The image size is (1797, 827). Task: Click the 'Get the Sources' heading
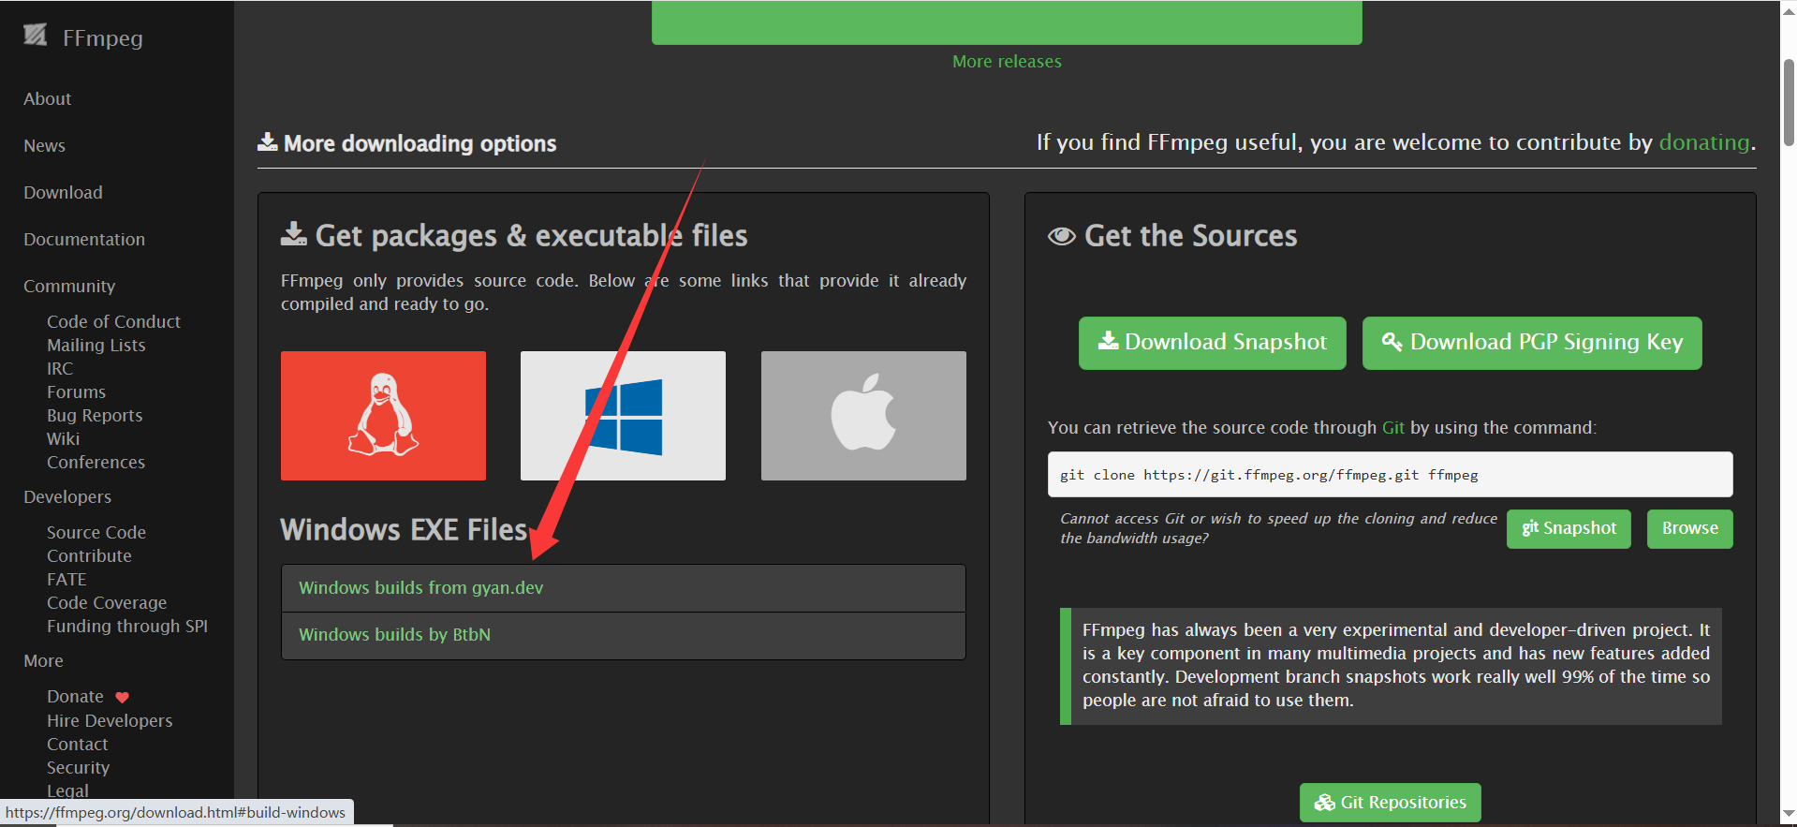pos(1190,236)
